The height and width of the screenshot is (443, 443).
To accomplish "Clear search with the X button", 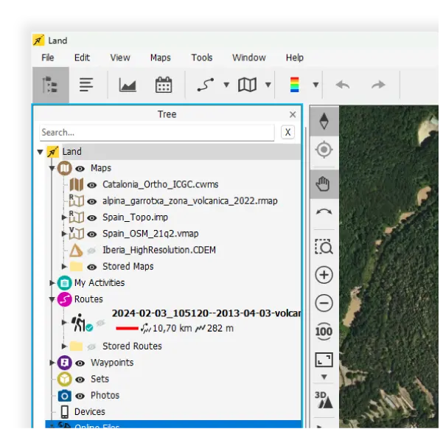I will [x=287, y=133].
